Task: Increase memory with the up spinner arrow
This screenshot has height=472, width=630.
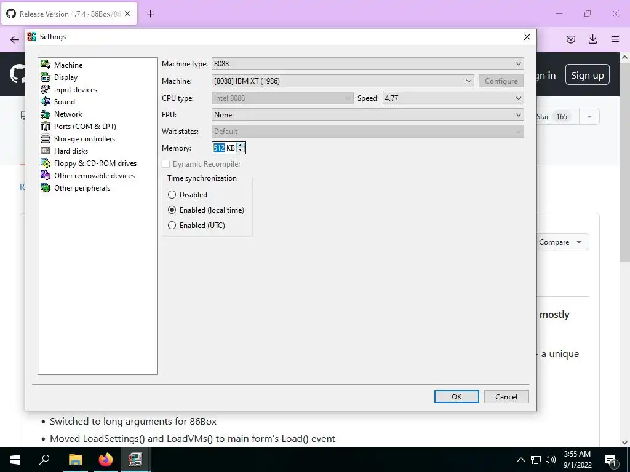Action: pyautogui.click(x=241, y=145)
